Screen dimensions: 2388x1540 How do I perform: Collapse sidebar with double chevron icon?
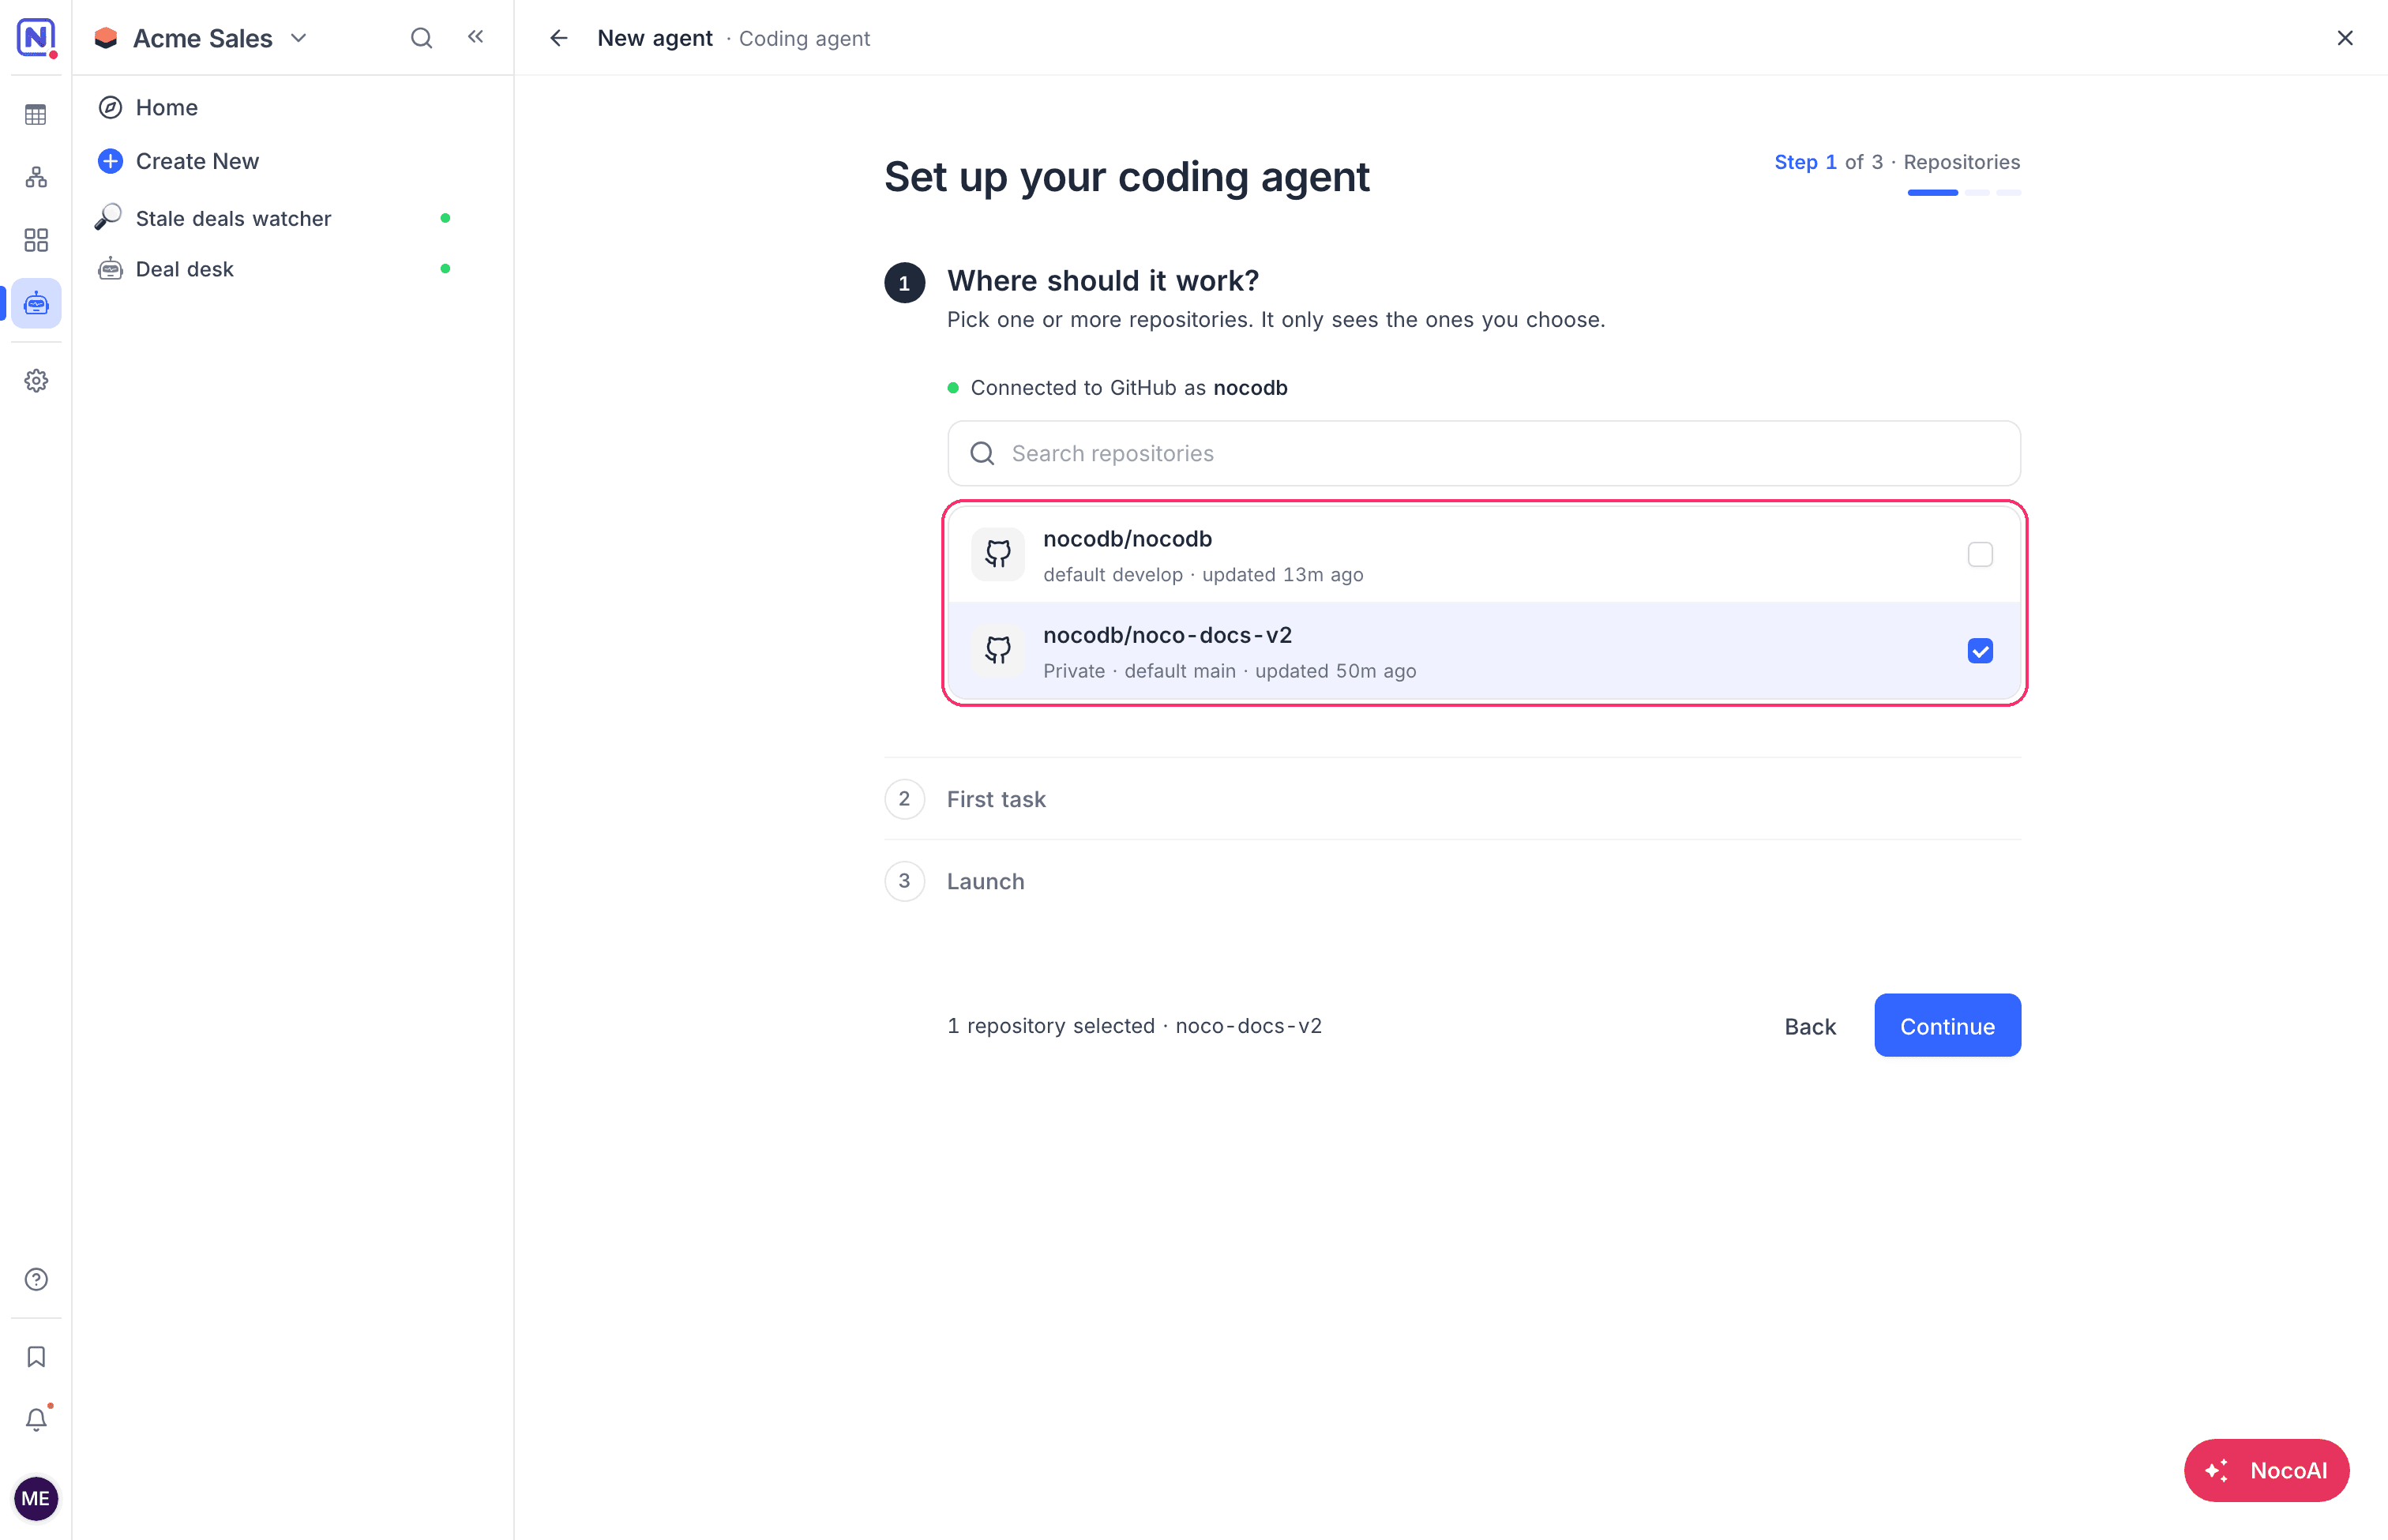point(476,37)
